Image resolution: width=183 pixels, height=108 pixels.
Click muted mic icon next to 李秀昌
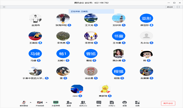point(68,43)
